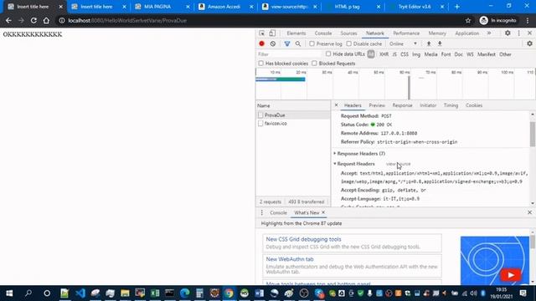Image resolution: width=536 pixels, height=301 pixels.
Task: Close the What's New tab
Action: point(323,212)
